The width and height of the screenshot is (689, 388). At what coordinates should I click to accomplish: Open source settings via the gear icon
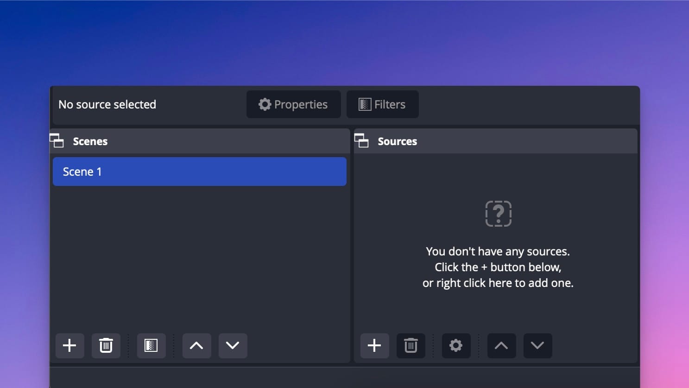(456, 345)
